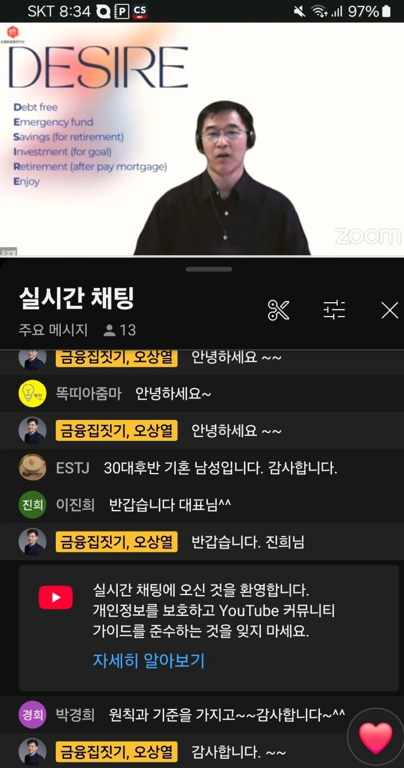Tap the drag handle above live chat
The height and width of the screenshot is (768, 404).
point(209,269)
